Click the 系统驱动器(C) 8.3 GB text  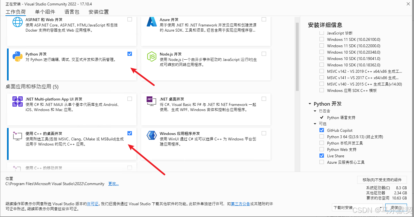point(387,188)
